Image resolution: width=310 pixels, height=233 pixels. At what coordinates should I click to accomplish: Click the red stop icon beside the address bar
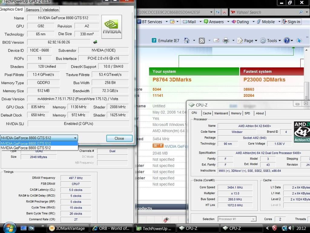[224, 12]
